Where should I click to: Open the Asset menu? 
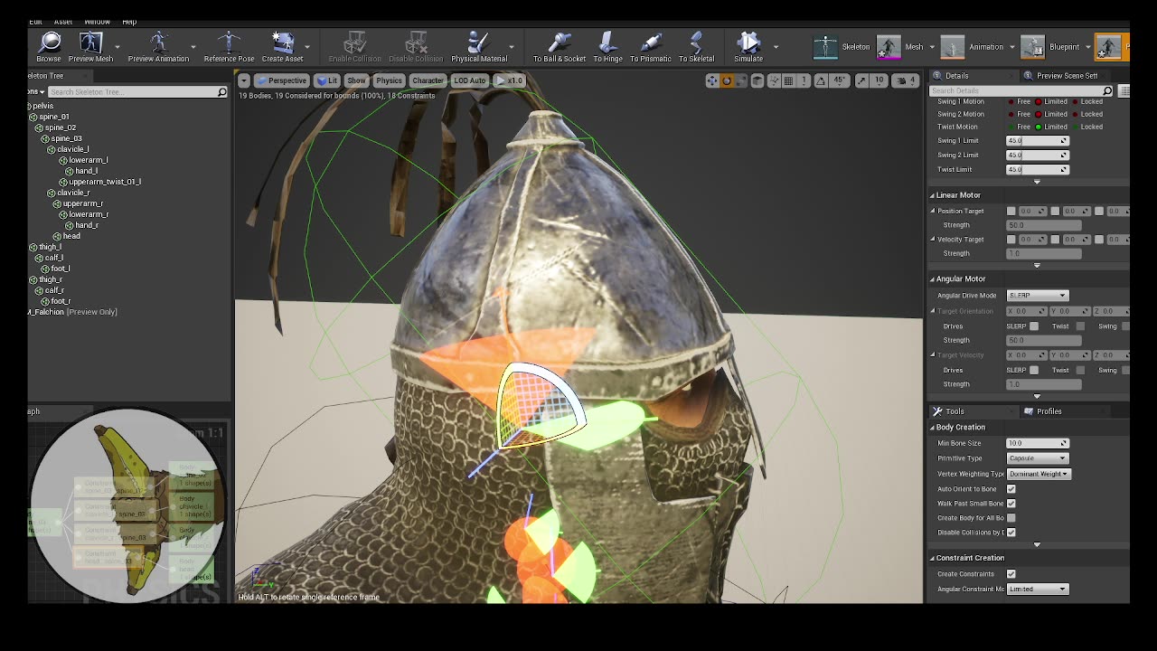point(63,22)
